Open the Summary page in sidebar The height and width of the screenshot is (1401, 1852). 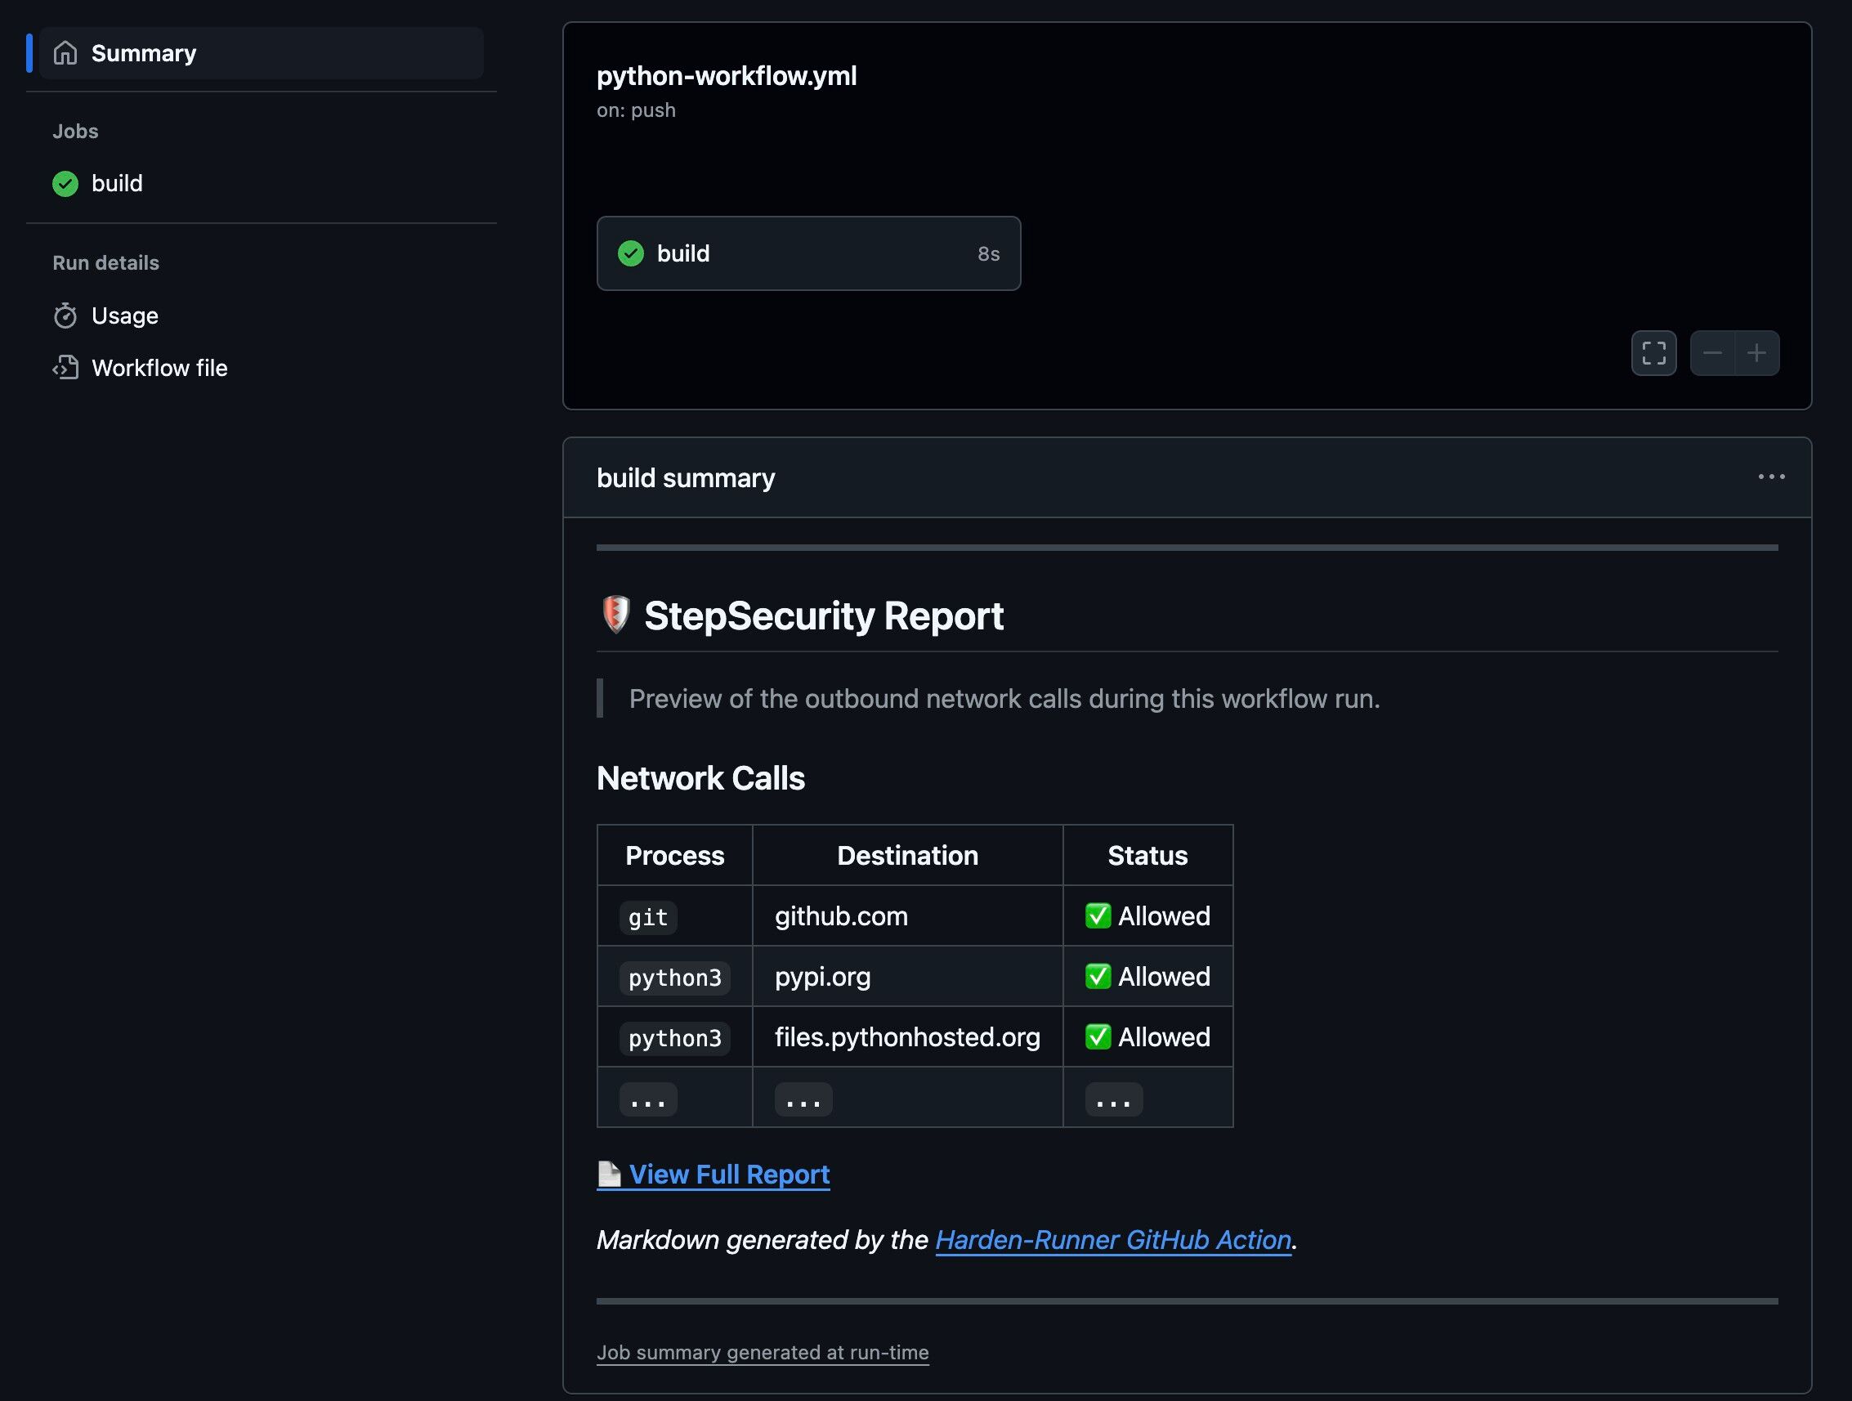click(x=262, y=53)
